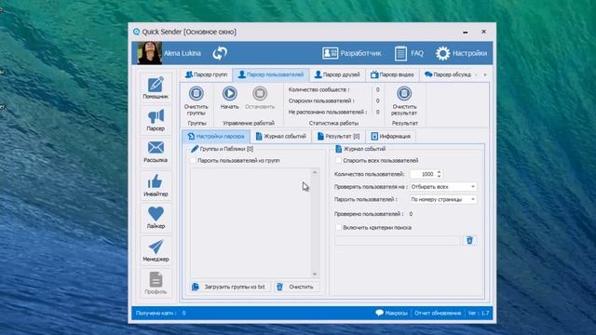Click the Спарсили пользователей statistic label

[x=321, y=100]
